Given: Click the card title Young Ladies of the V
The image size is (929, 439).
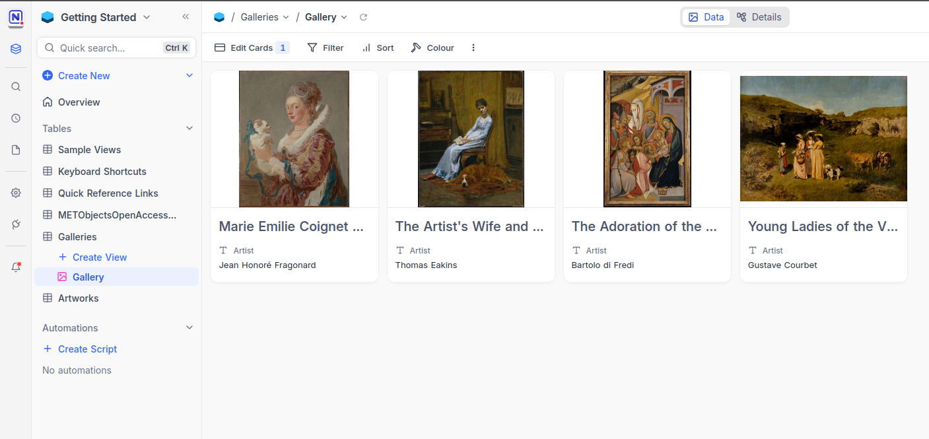Looking at the screenshot, I should [x=823, y=226].
